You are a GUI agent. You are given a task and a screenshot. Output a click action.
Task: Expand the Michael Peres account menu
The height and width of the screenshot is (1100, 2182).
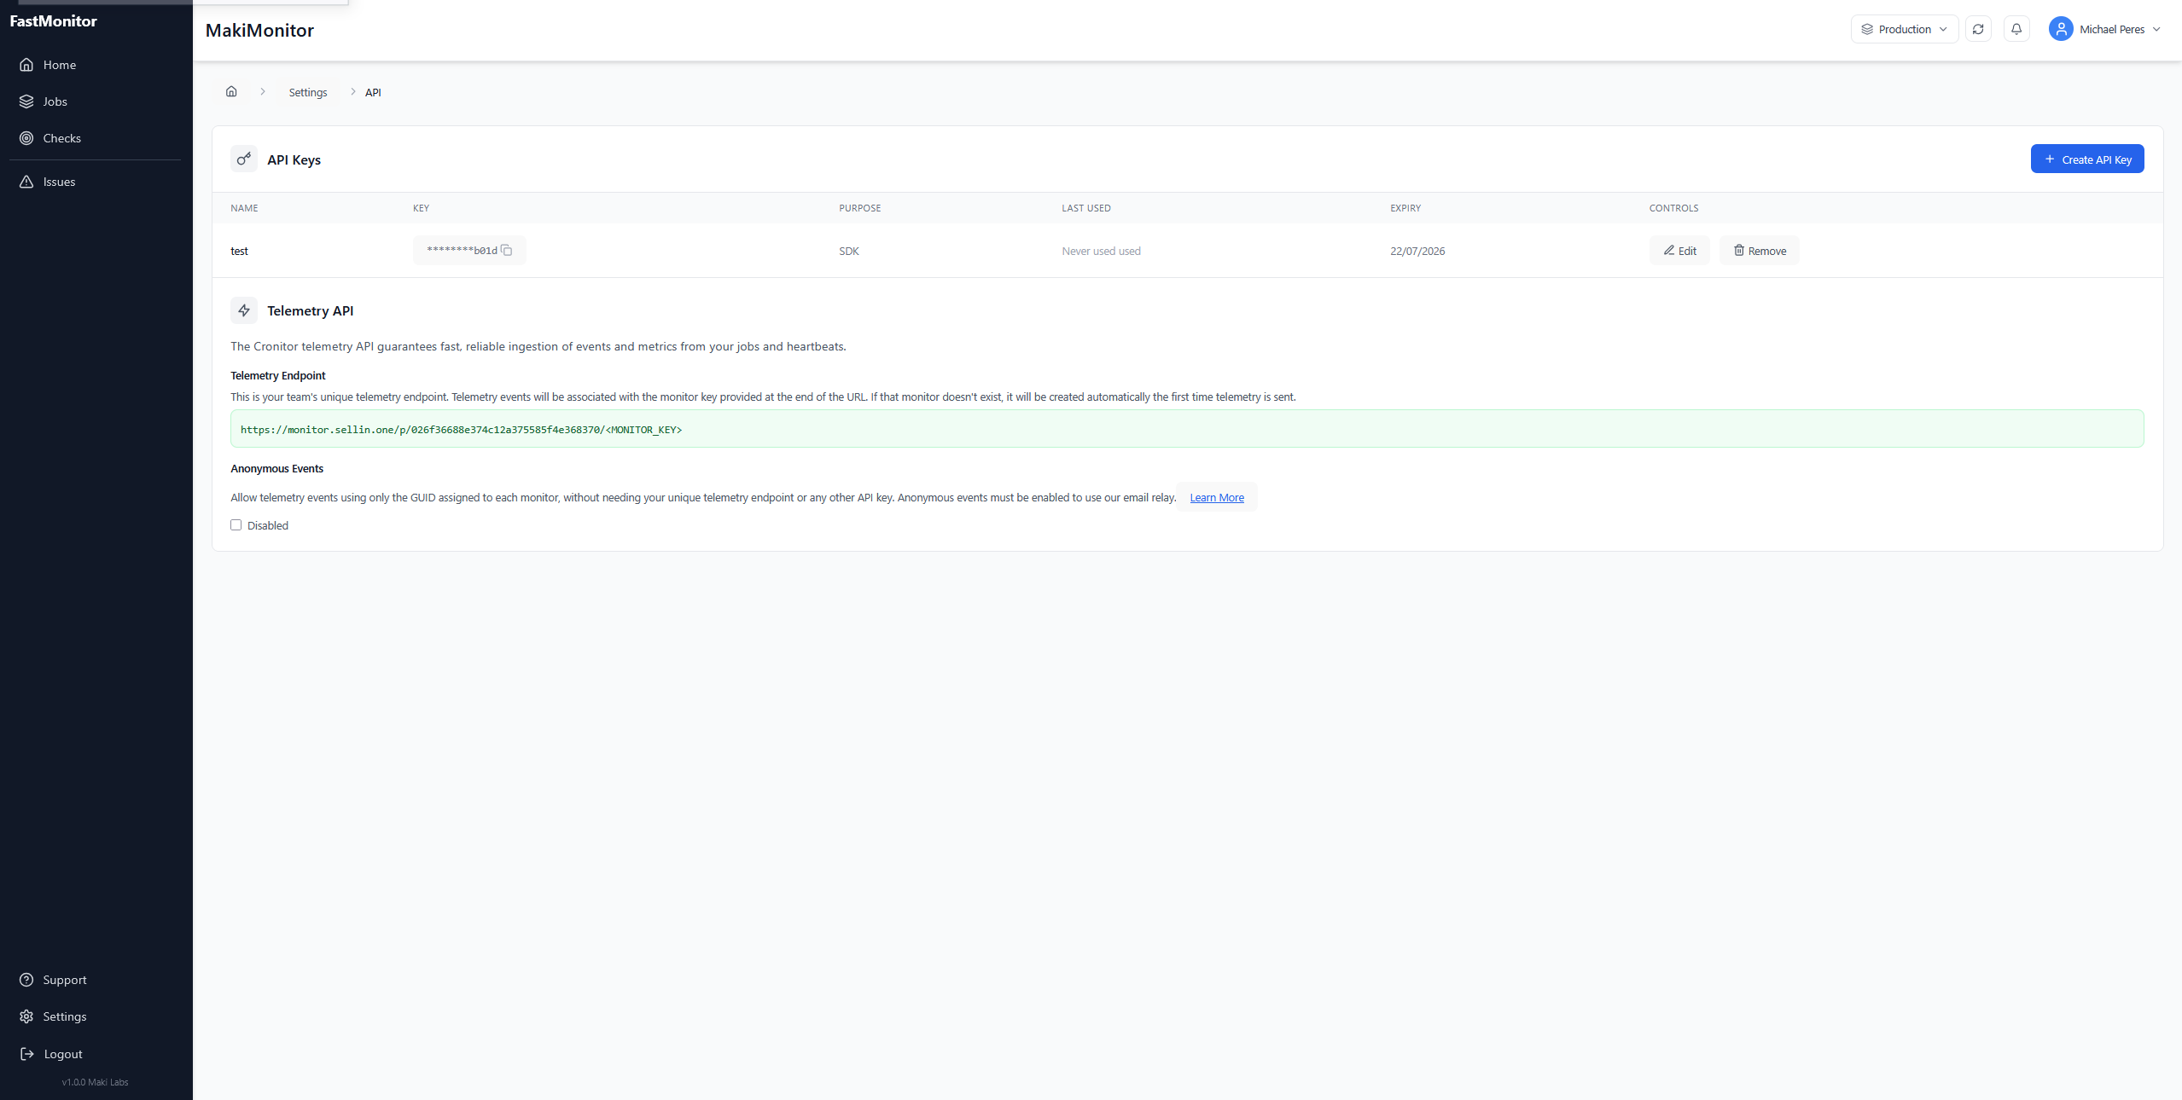pyautogui.click(x=2103, y=28)
